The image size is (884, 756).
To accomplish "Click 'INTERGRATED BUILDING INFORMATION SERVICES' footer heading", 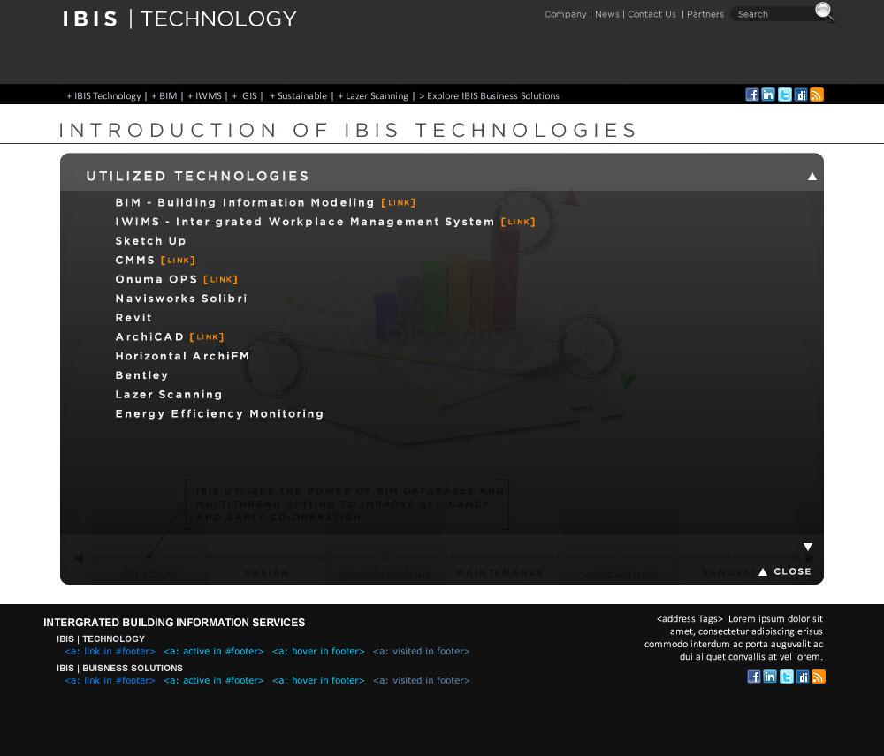I will 174,623.
